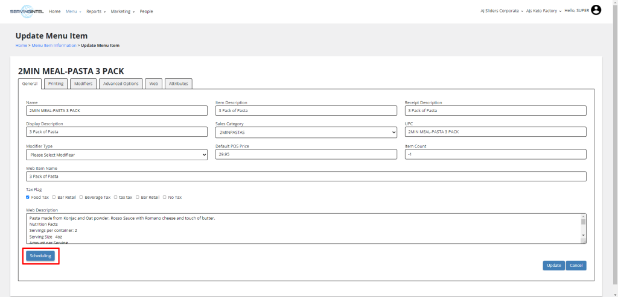Enable the Beverage Tax checkbox
This screenshot has height=297, width=618.
[x=81, y=197]
